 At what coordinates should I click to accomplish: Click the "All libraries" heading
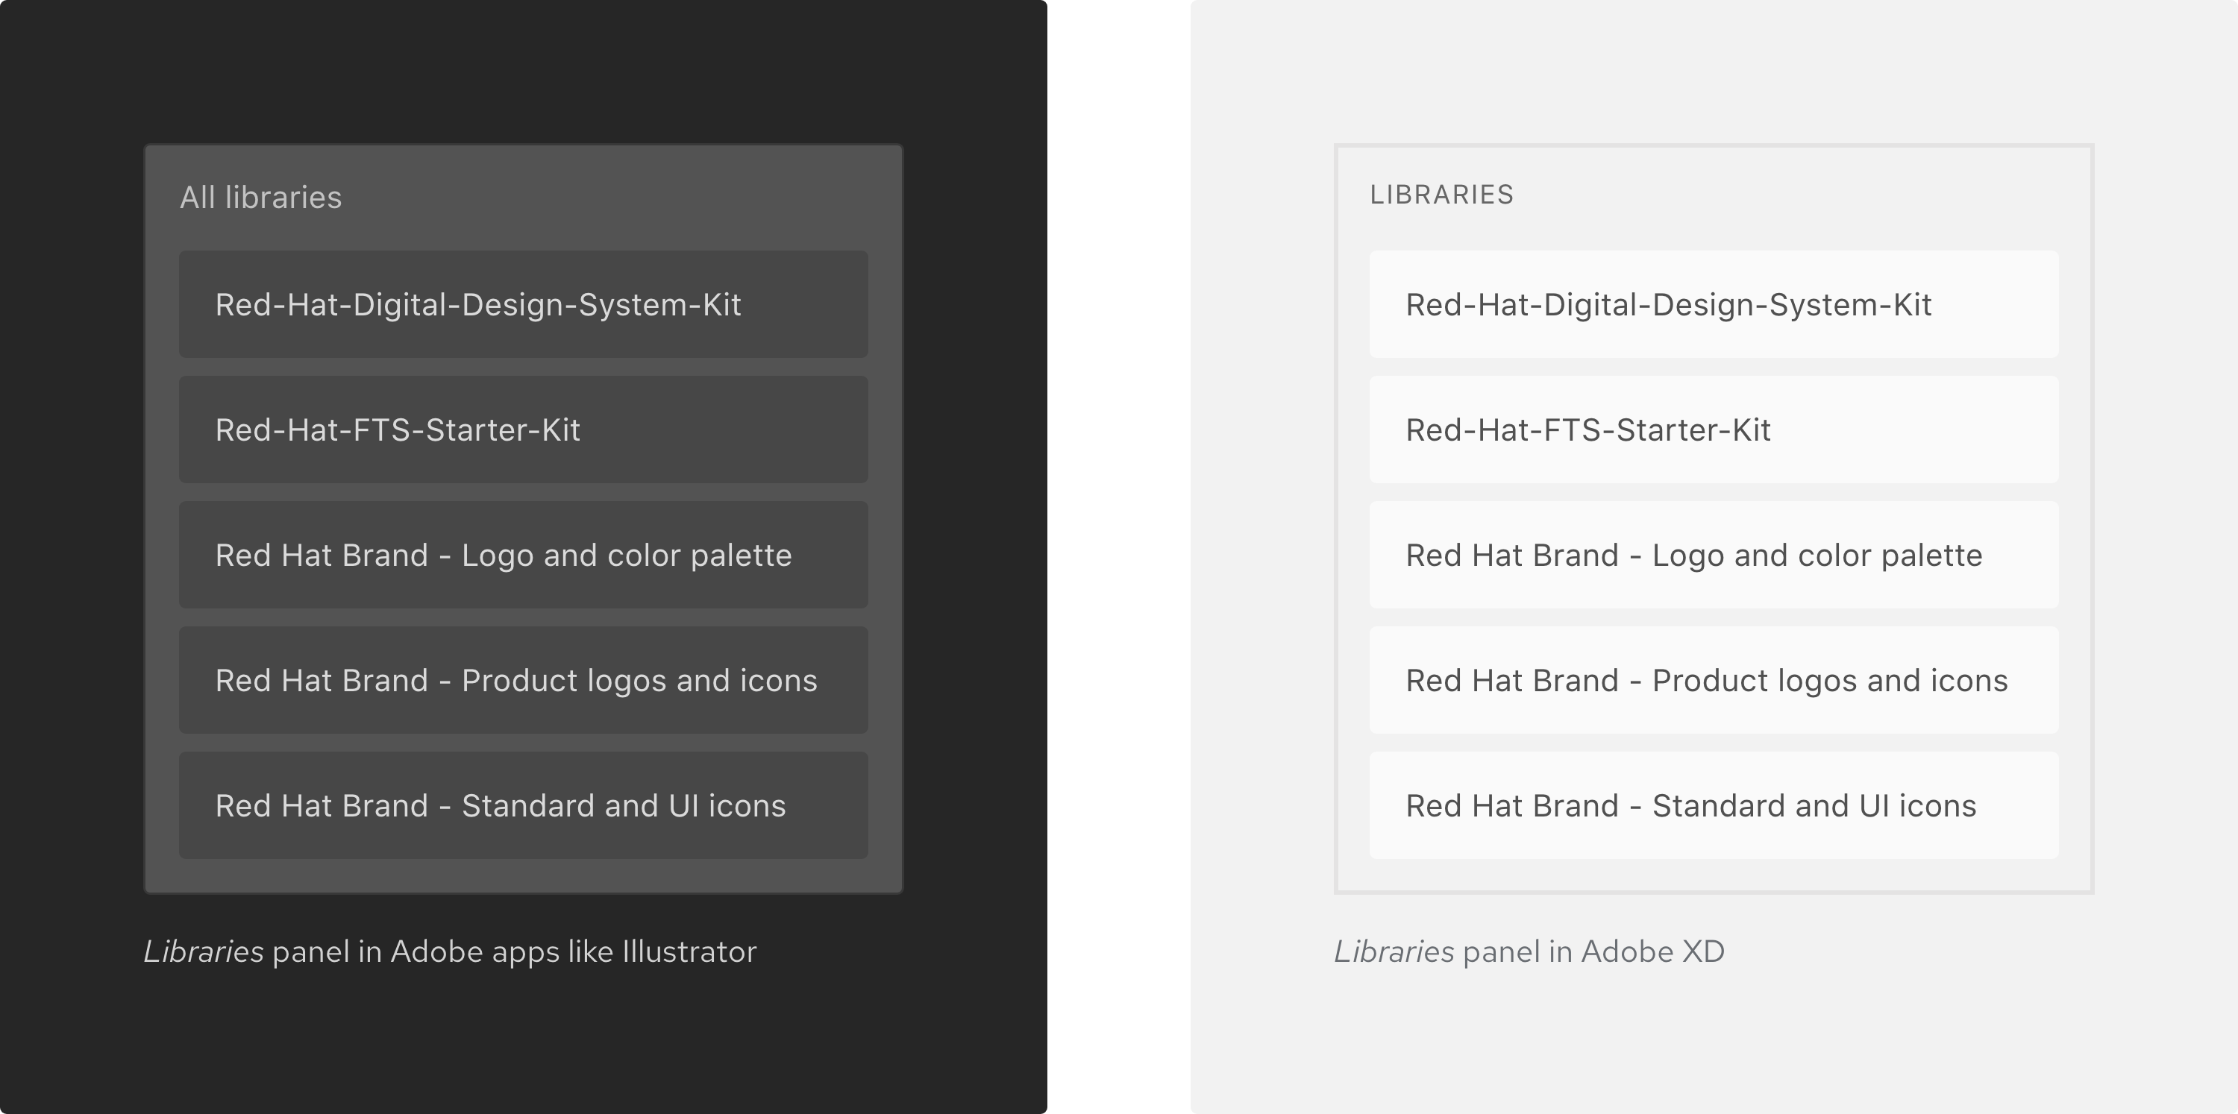pyautogui.click(x=260, y=198)
